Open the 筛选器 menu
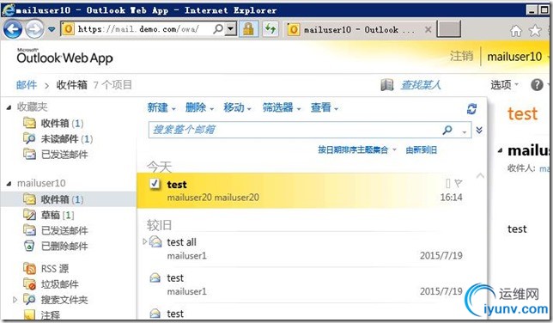The image size is (553, 323). coord(281,107)
